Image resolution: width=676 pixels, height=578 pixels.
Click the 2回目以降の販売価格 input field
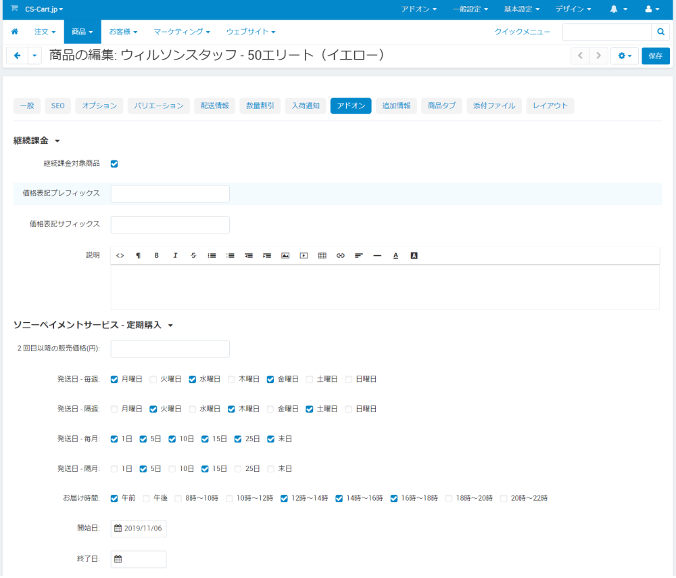click(170, 349)
